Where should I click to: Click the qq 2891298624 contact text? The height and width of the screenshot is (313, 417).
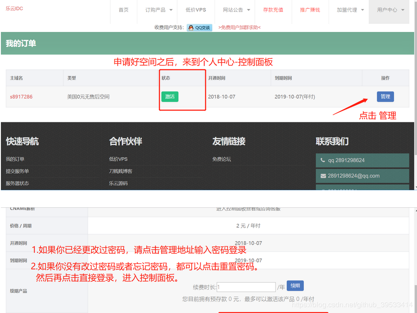pos(346,160)
